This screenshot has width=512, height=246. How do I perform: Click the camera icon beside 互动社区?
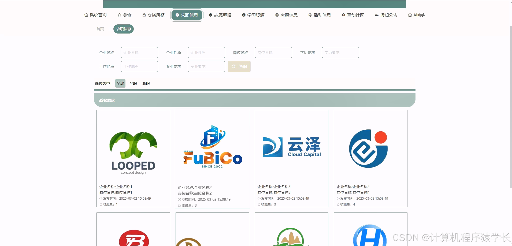coord(343,15)
